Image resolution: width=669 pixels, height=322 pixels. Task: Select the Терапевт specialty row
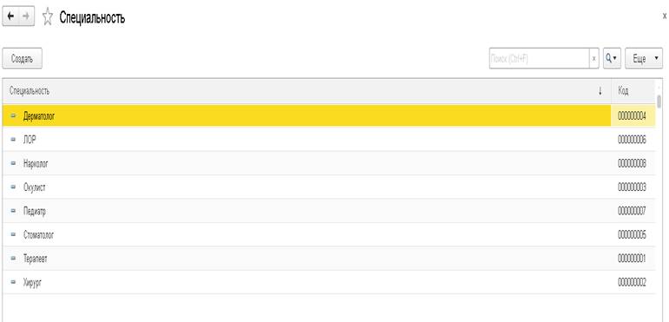point(329,258)
